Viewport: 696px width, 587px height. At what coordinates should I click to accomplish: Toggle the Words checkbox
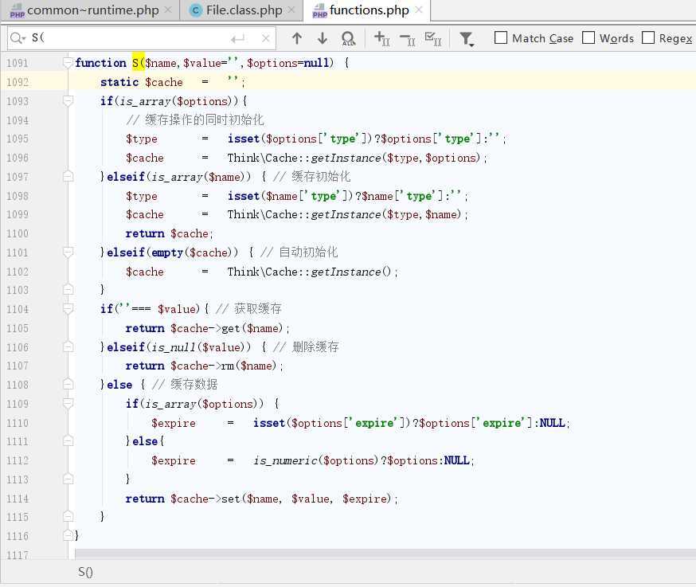588,37
